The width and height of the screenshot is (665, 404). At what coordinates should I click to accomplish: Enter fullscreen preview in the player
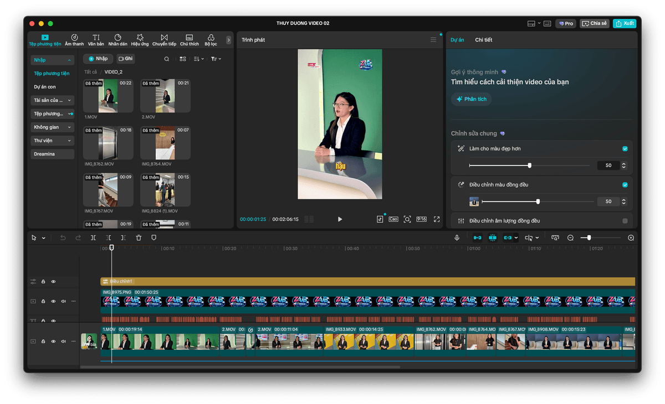437,219
